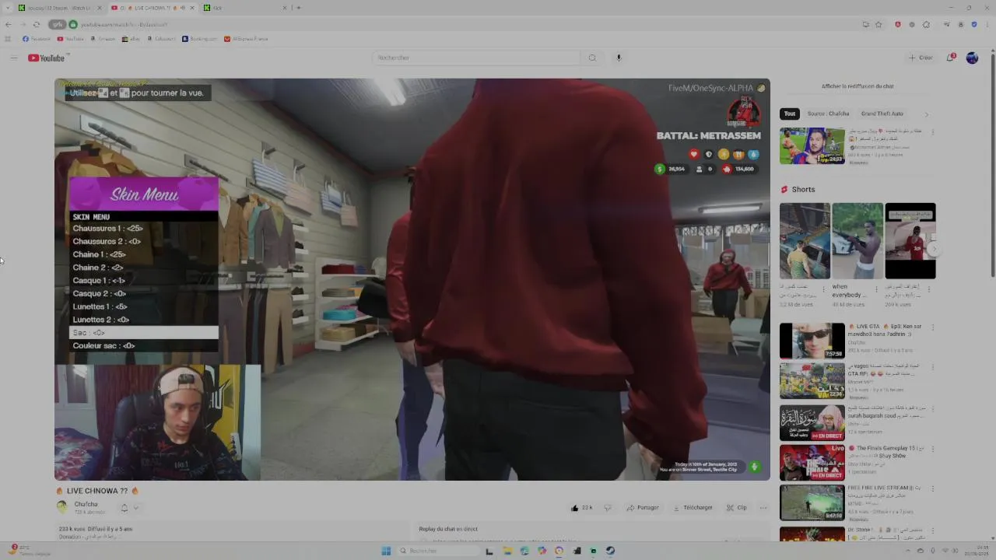Open the first Shorts thumbnail

coord(805,241)
